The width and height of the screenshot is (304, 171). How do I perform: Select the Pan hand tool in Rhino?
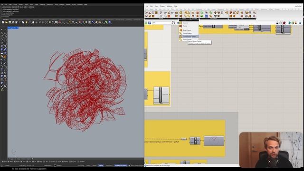(33, 22)
